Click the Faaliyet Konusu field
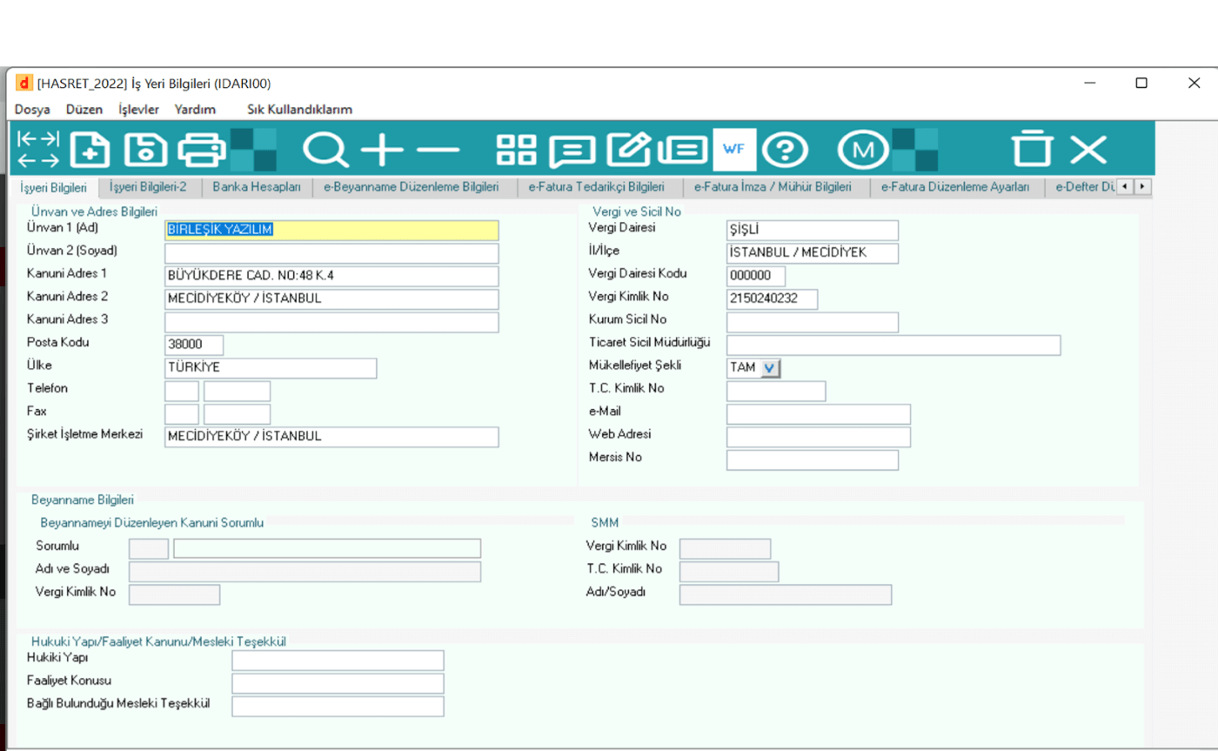 point(338,683)
